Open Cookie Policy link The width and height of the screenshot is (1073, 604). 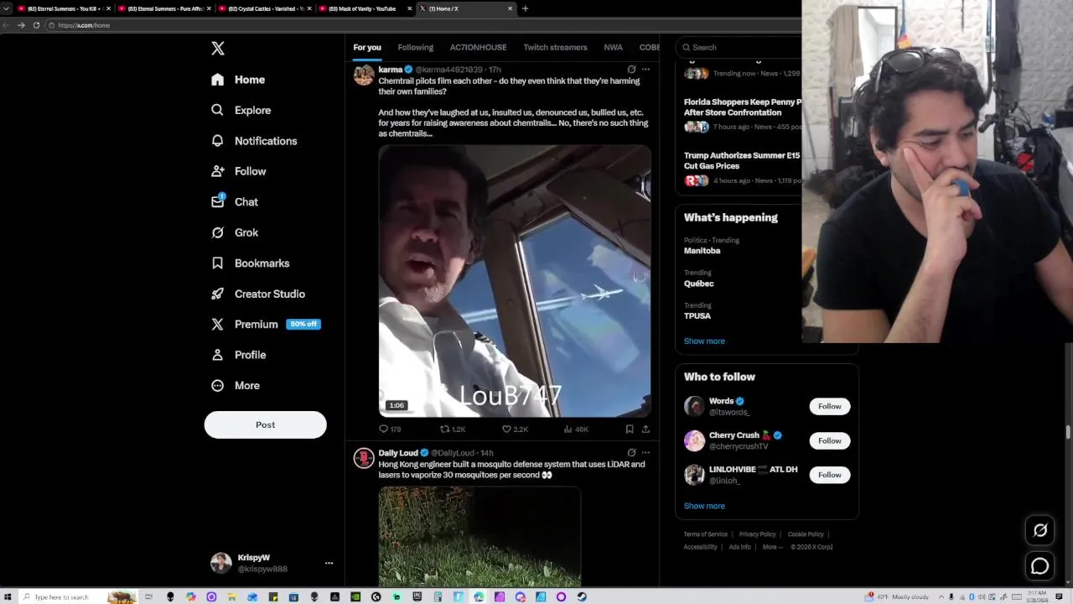coord(805,534)
